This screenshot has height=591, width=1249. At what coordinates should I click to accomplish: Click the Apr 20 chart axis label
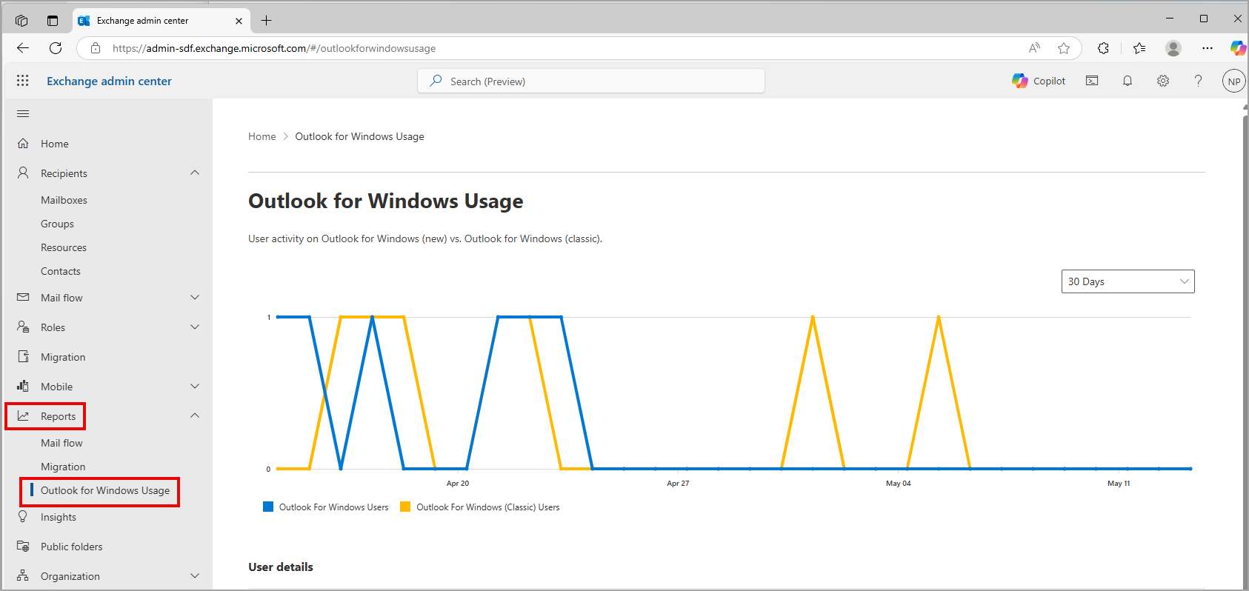tap(458, 484)
